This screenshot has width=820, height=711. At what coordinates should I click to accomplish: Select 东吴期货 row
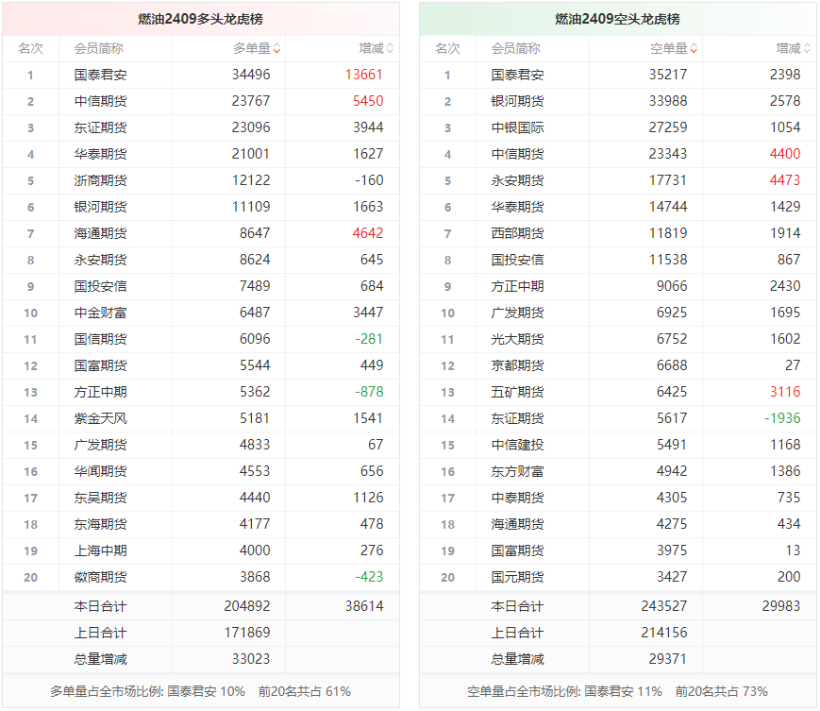pos(201,498)
